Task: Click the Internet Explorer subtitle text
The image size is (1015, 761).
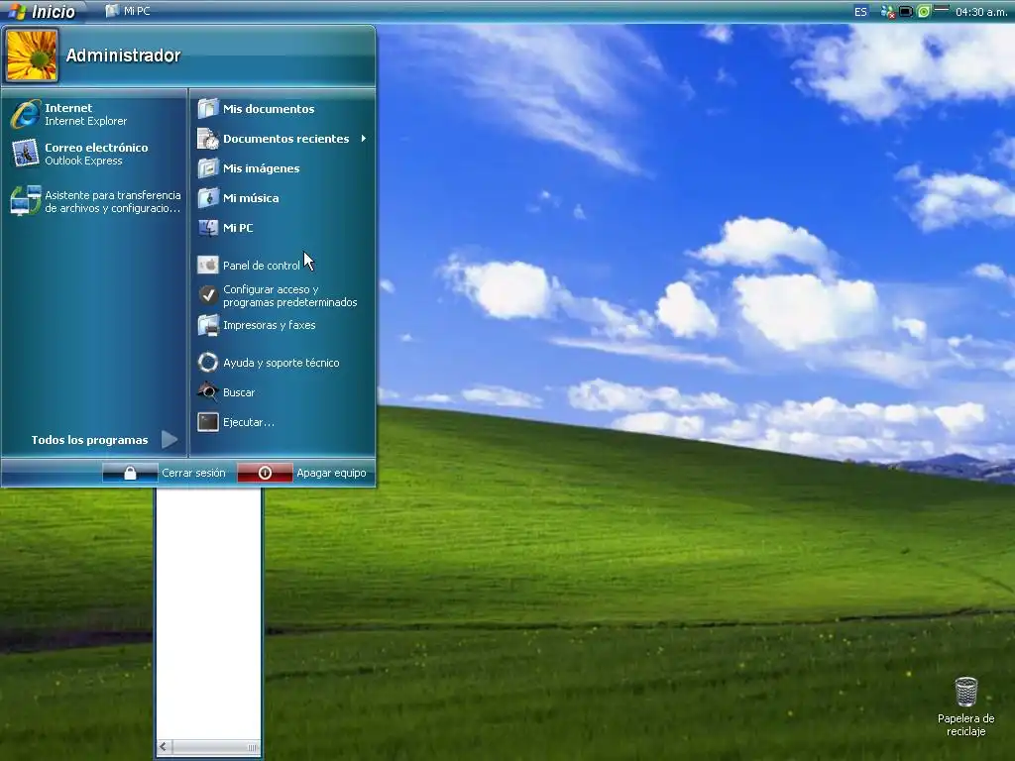Action: [x=85, y=121]
